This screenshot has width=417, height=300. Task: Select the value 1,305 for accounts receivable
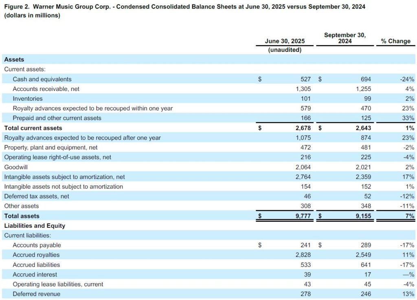click(303, 89)
